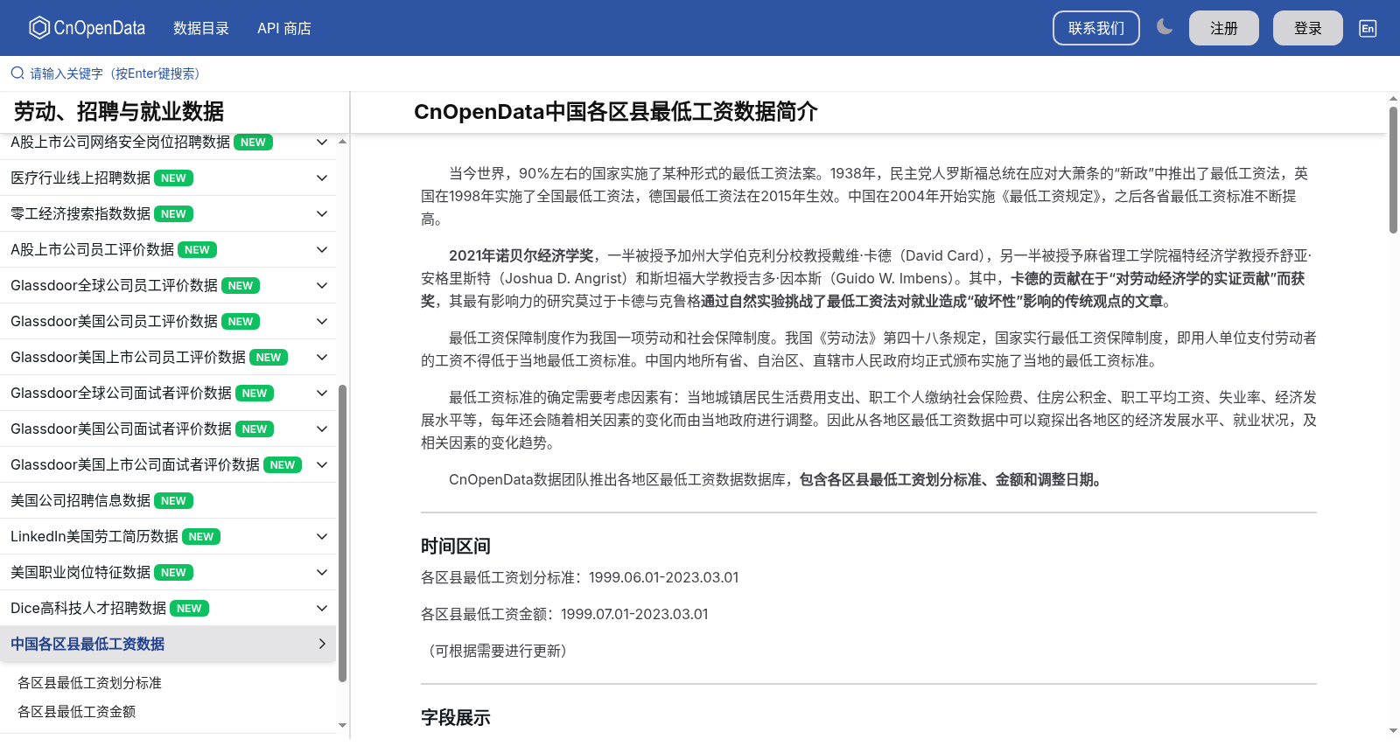1400x753 pixels.
Task: Expand A股上市公司员工评价数据 chevron
Action: [322, 249]
